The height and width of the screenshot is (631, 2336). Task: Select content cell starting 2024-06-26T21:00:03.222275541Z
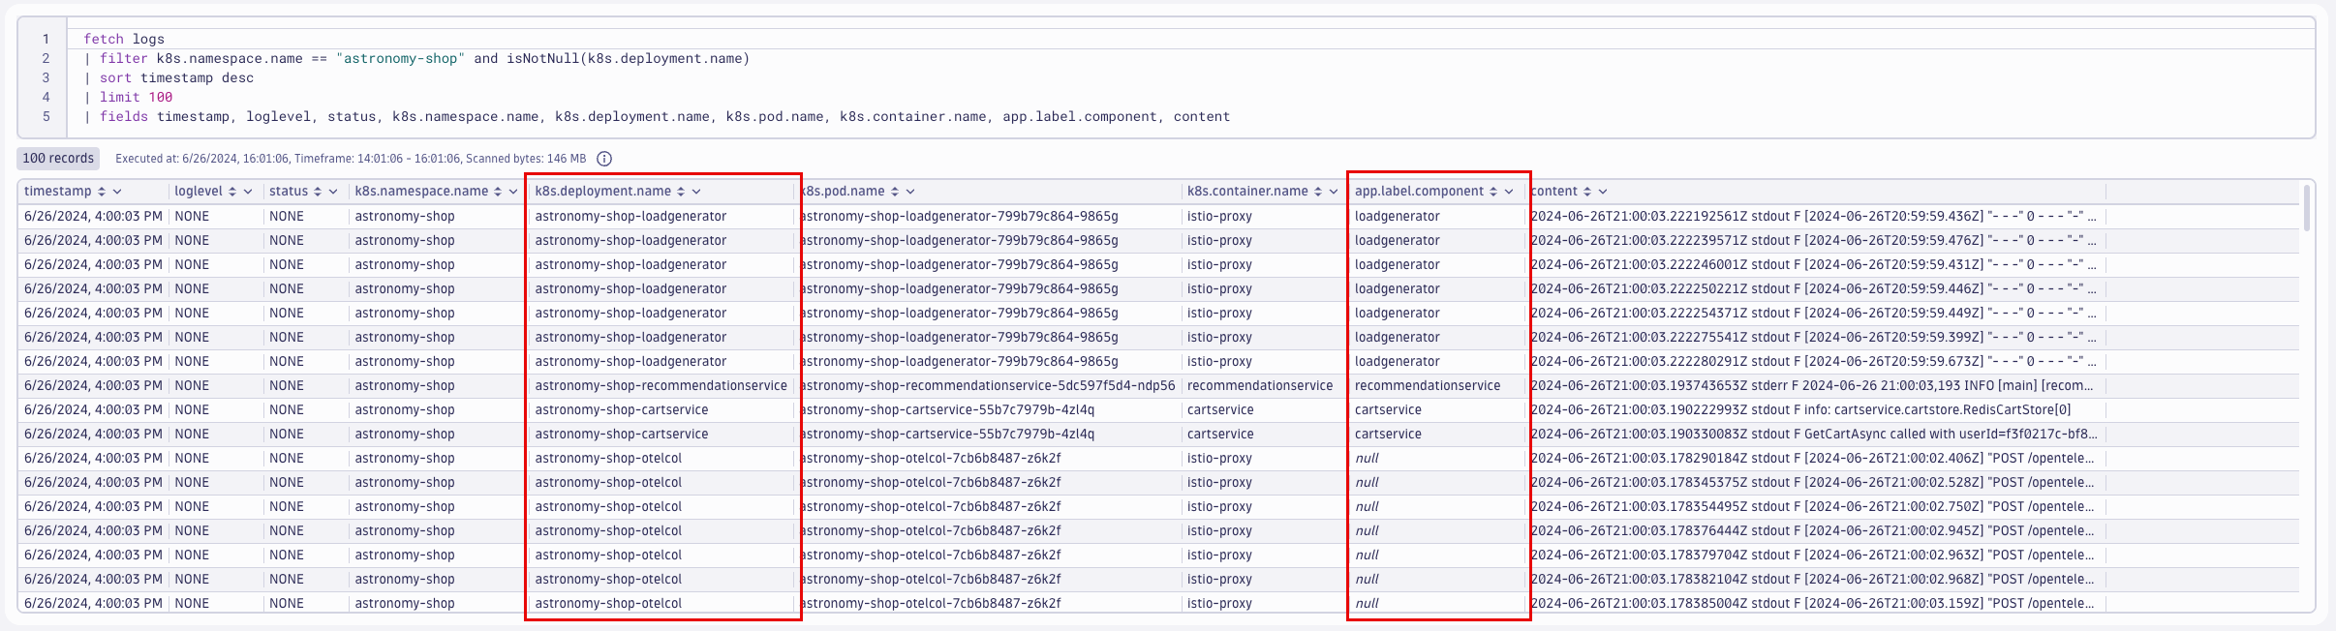click(1813, 337)
